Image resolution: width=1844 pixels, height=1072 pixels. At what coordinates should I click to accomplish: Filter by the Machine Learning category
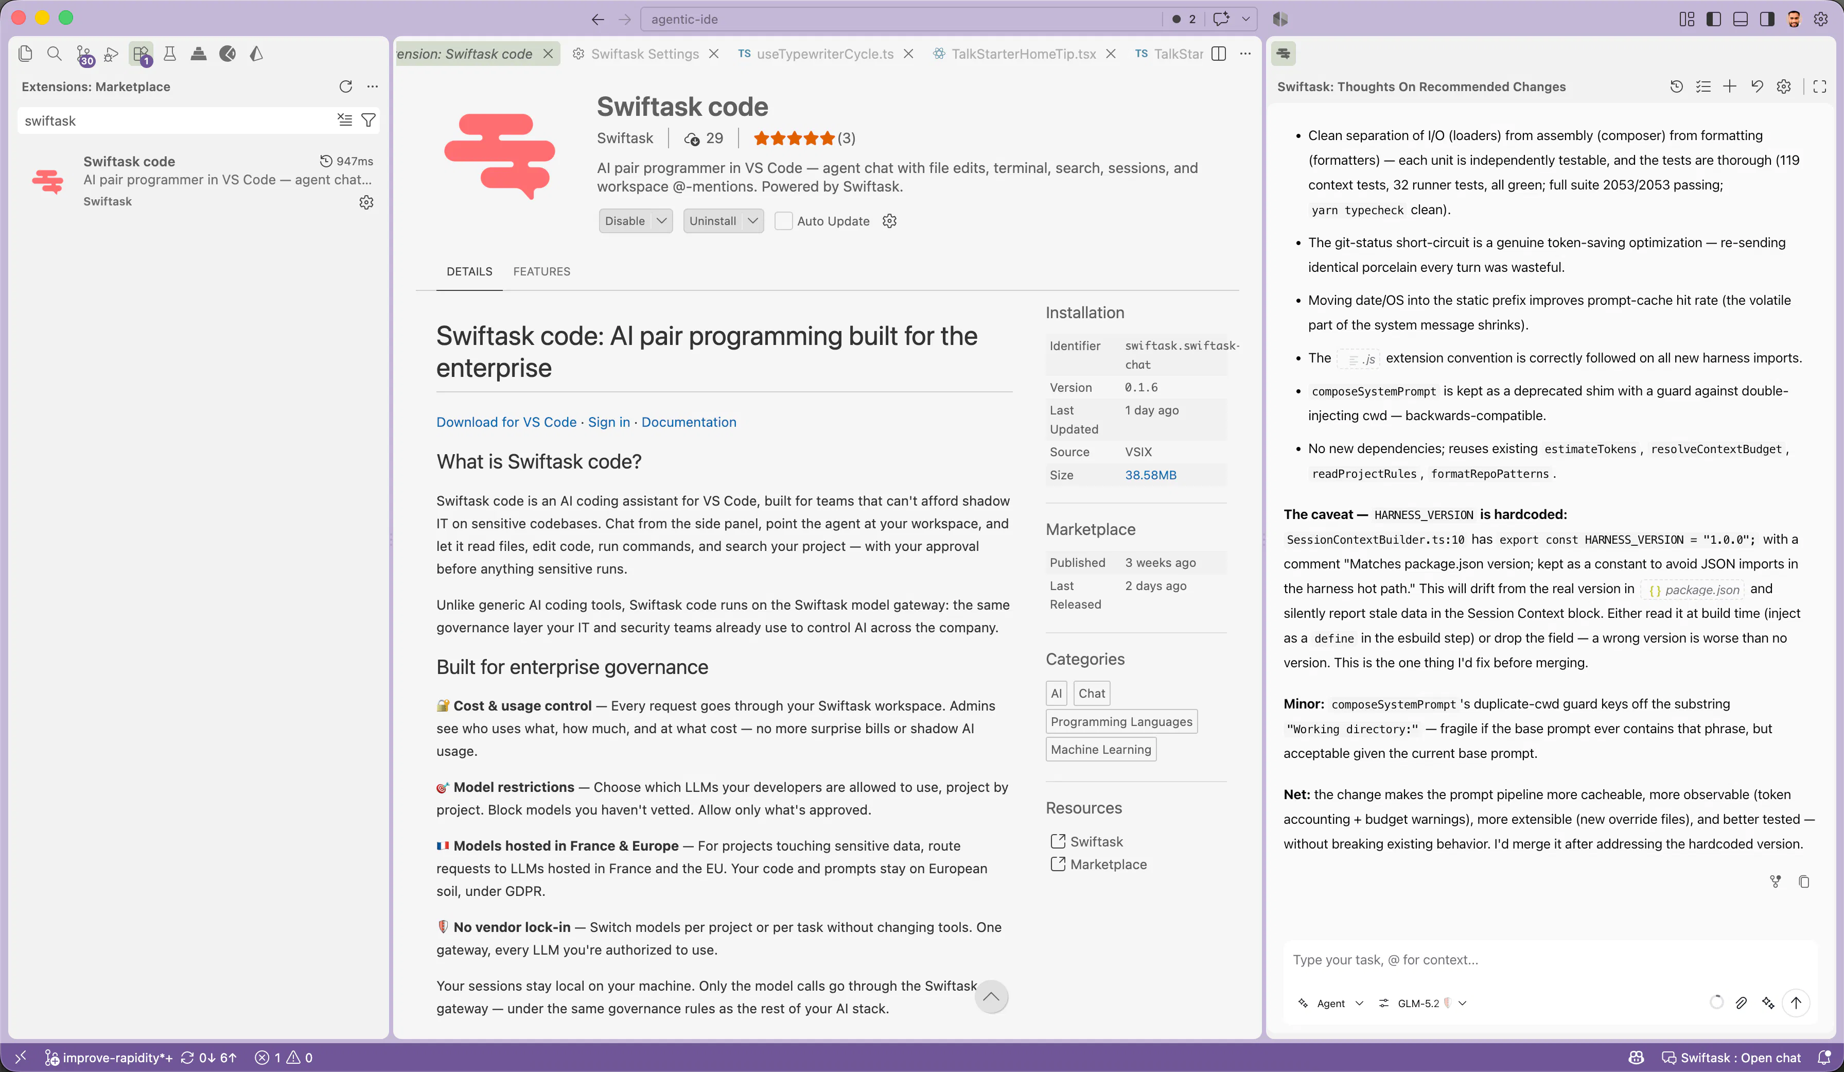pos(1100,750)
